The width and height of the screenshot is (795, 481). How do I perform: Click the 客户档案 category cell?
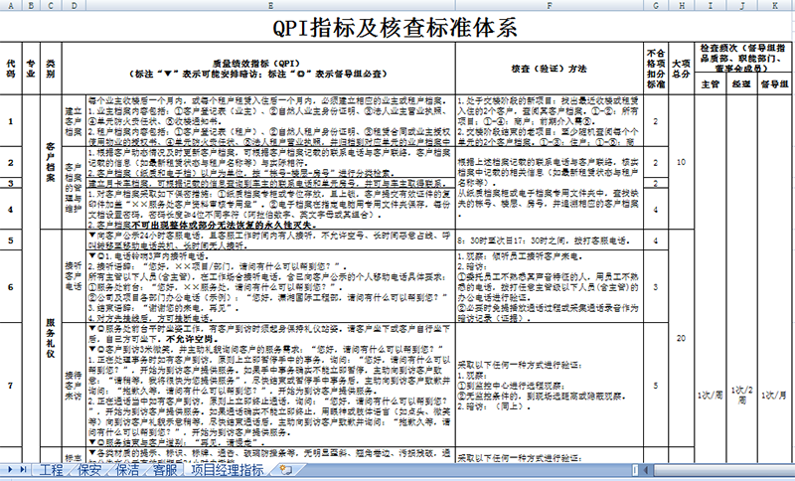51,162
